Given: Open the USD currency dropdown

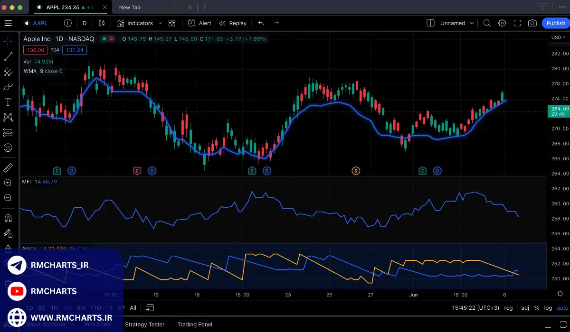Looking at the screenshot, I should (x=558, y=37).
